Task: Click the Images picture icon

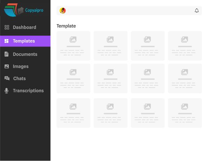Action: (x=7, y=66)
